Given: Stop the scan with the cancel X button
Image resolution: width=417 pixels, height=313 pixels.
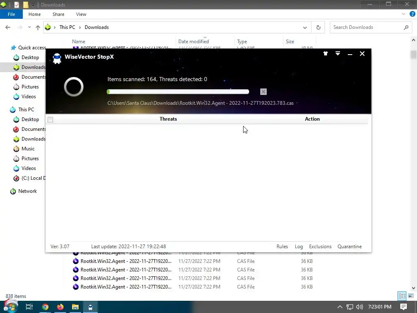Looking at the screenshot, I should point(263,92).
